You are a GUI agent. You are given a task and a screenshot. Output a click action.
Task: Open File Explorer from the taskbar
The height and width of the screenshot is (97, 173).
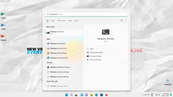[x=91, y=95]
